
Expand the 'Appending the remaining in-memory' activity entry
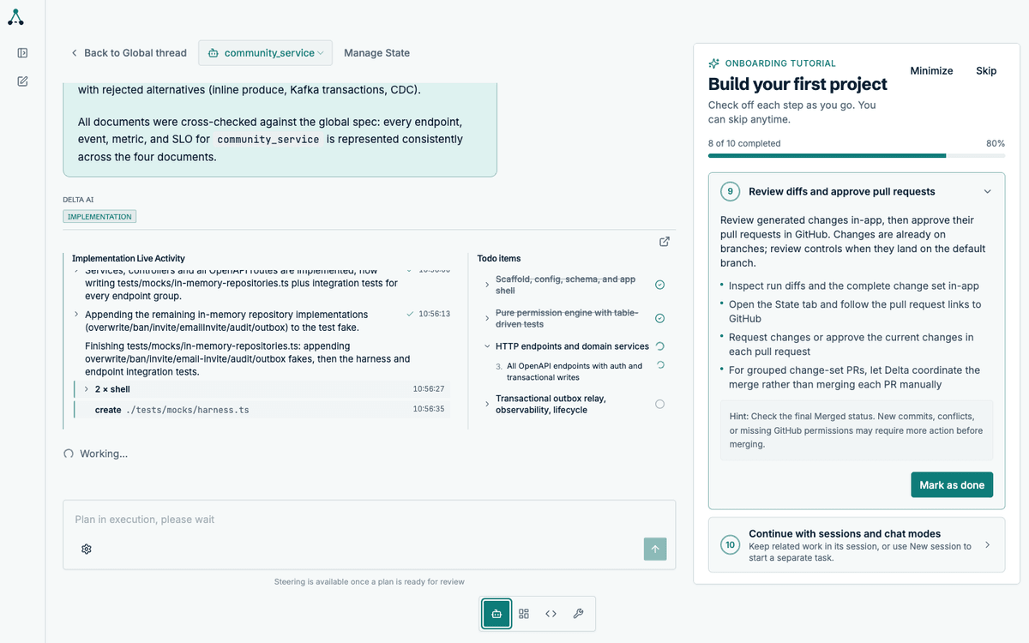(x=75, y=315)
